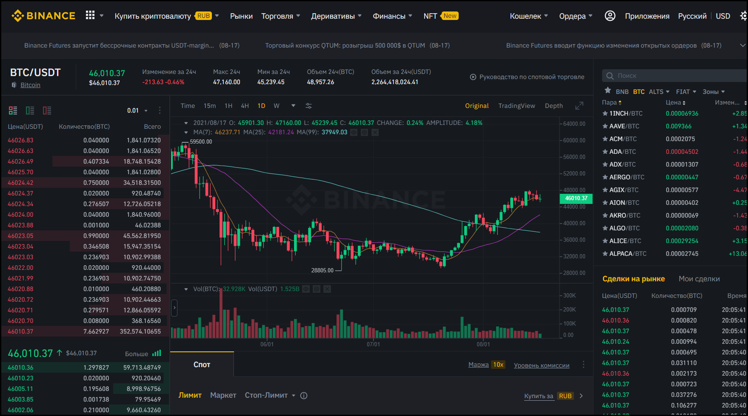Viewport: 748px width, 416px height.
Task: Select 15m chart interval
Action: tap(209, 106)
